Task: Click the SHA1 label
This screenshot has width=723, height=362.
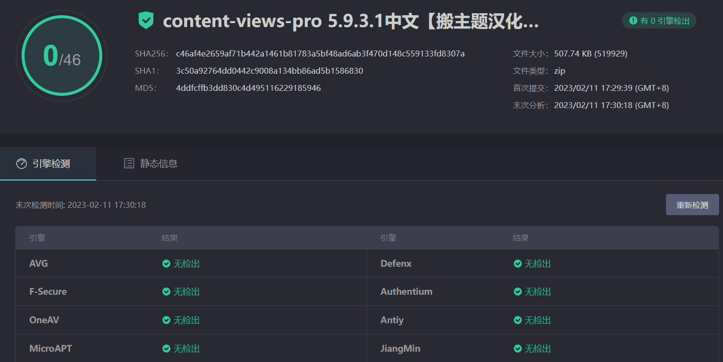Action: pos(147,71)
